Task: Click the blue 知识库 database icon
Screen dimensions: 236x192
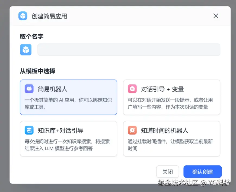Action: 29,130
